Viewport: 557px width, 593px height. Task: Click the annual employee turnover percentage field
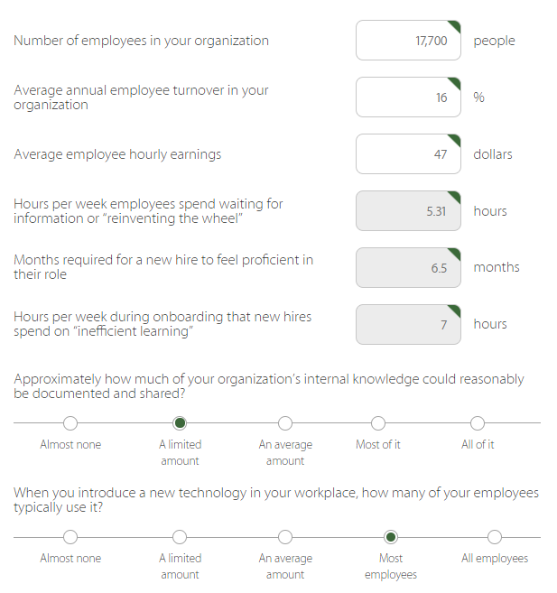(x=408, y=97)
